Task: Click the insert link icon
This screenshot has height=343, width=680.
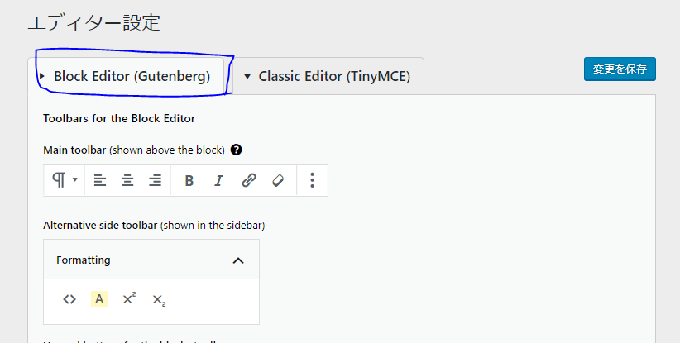Action: [249, 180]
